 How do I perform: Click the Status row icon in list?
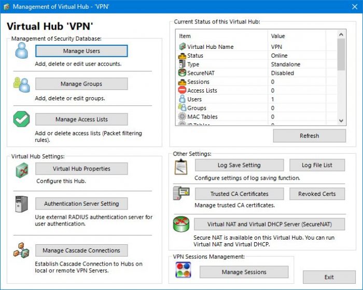tap(182, 56)
